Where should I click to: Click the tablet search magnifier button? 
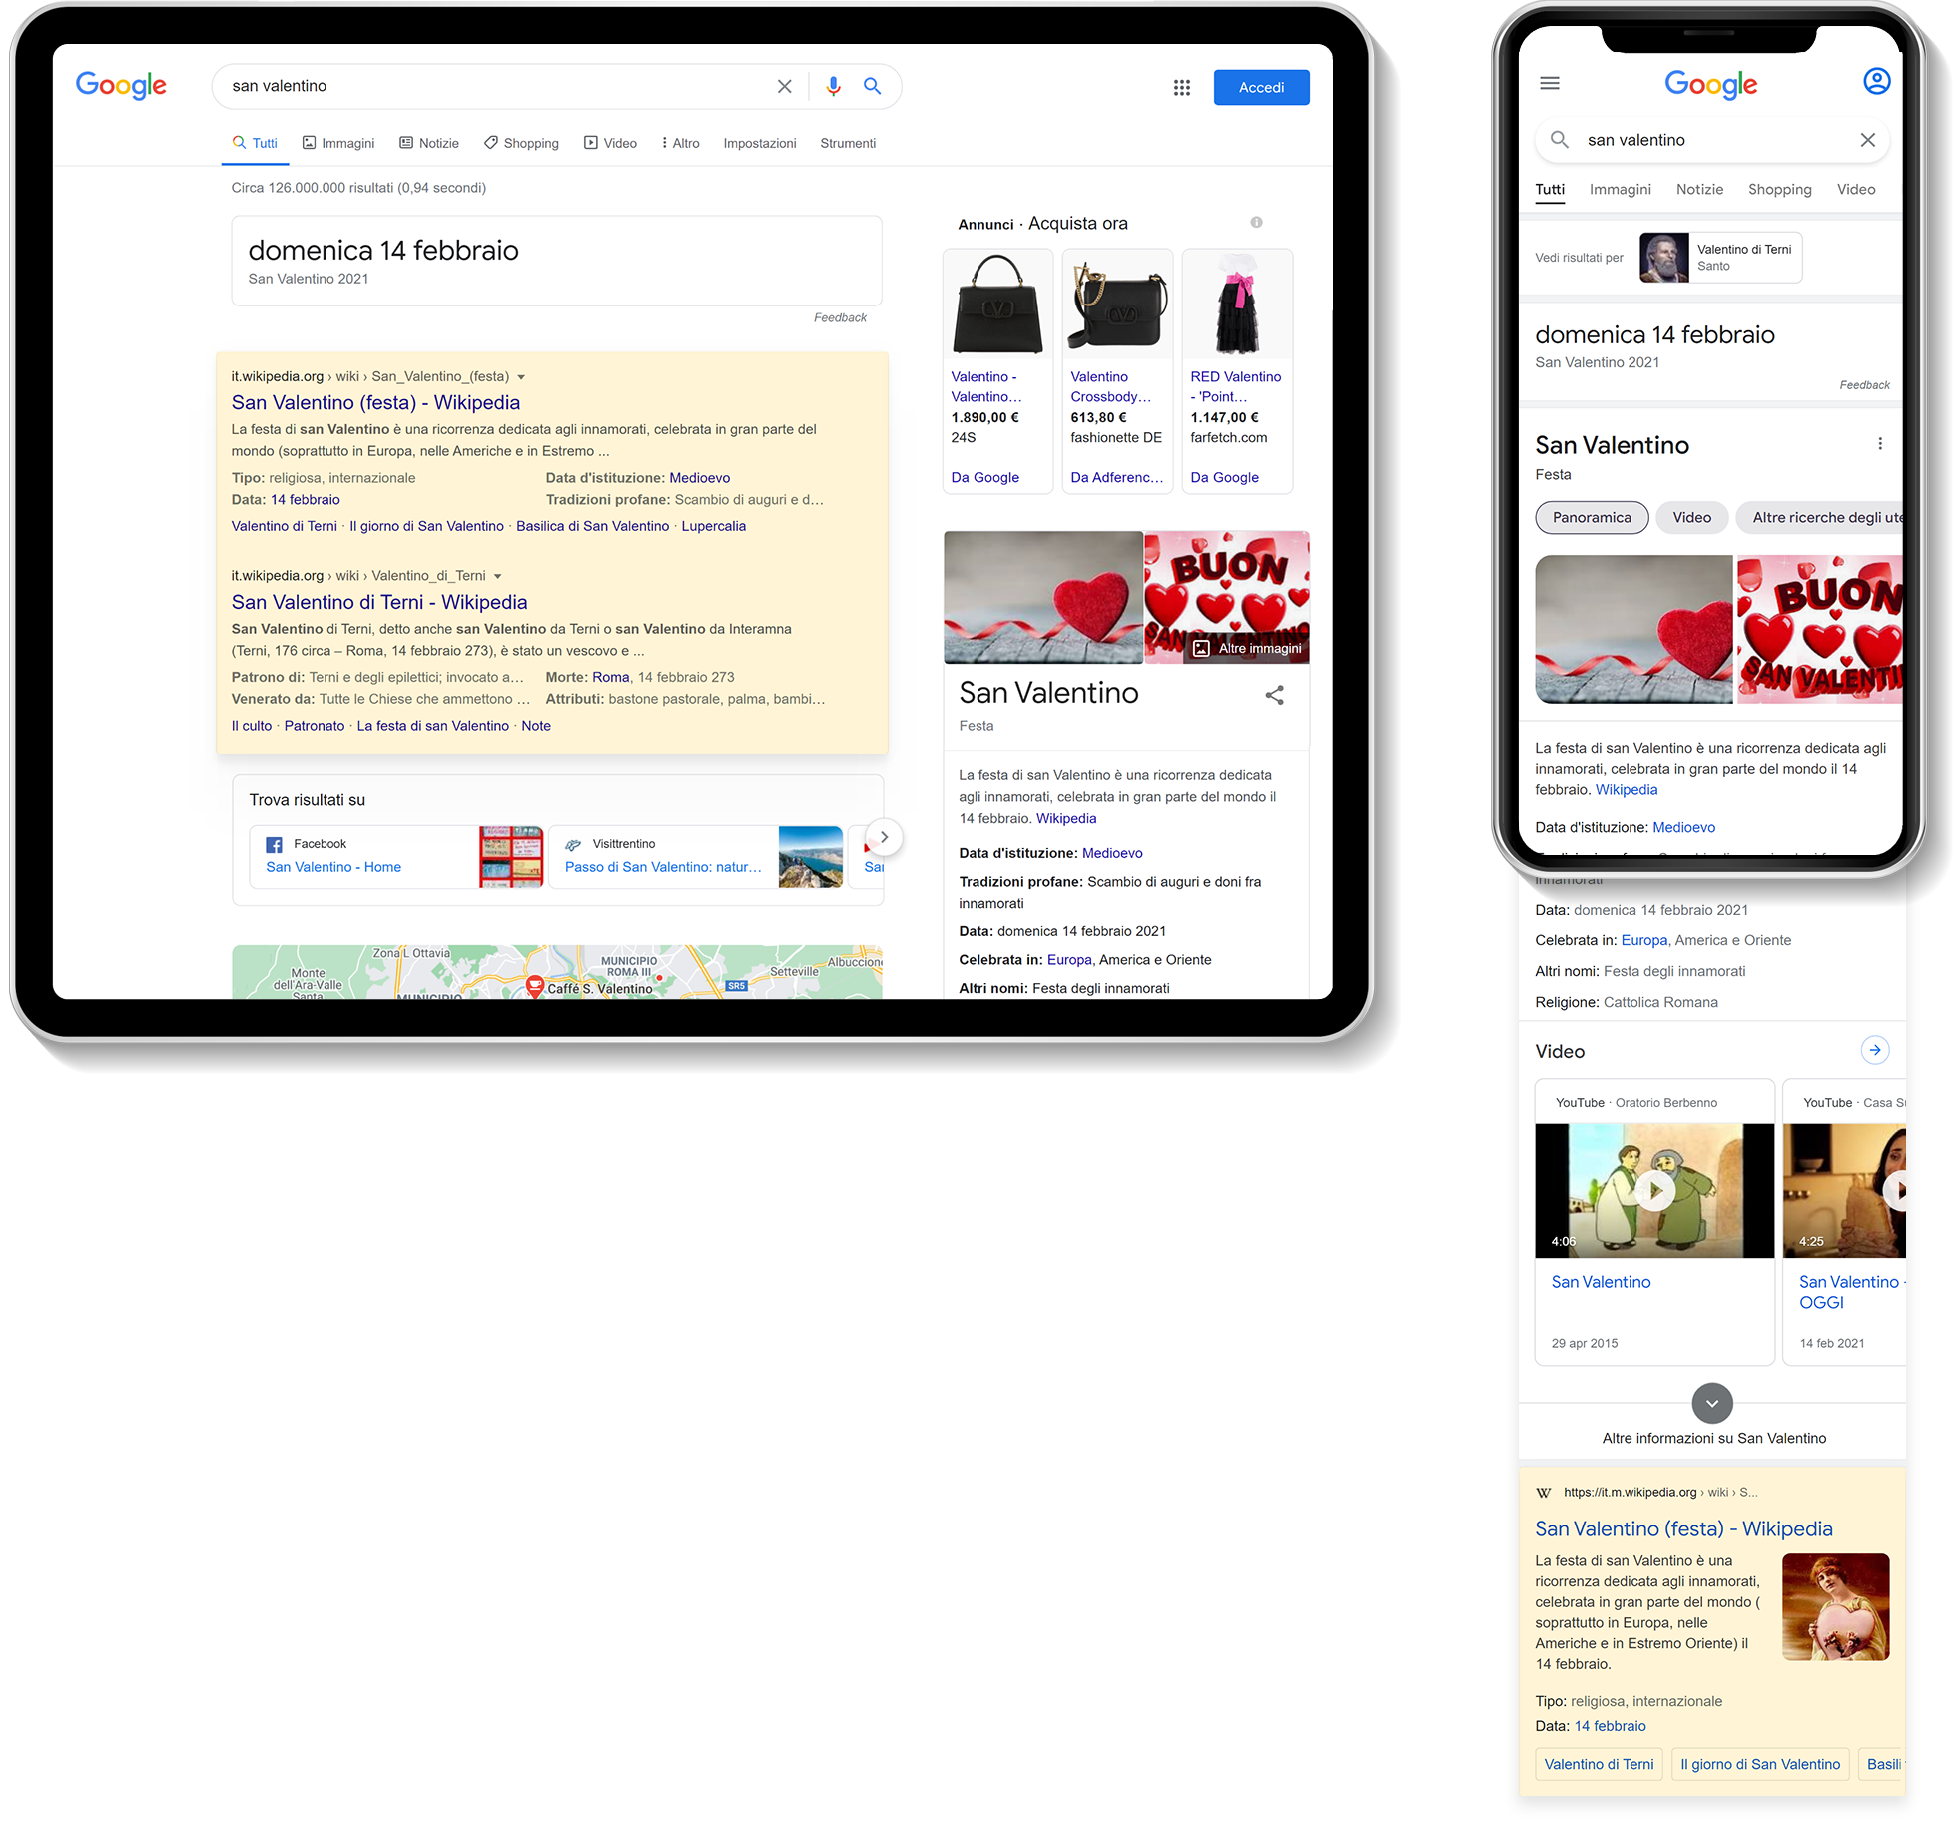[x=872, y=87]
